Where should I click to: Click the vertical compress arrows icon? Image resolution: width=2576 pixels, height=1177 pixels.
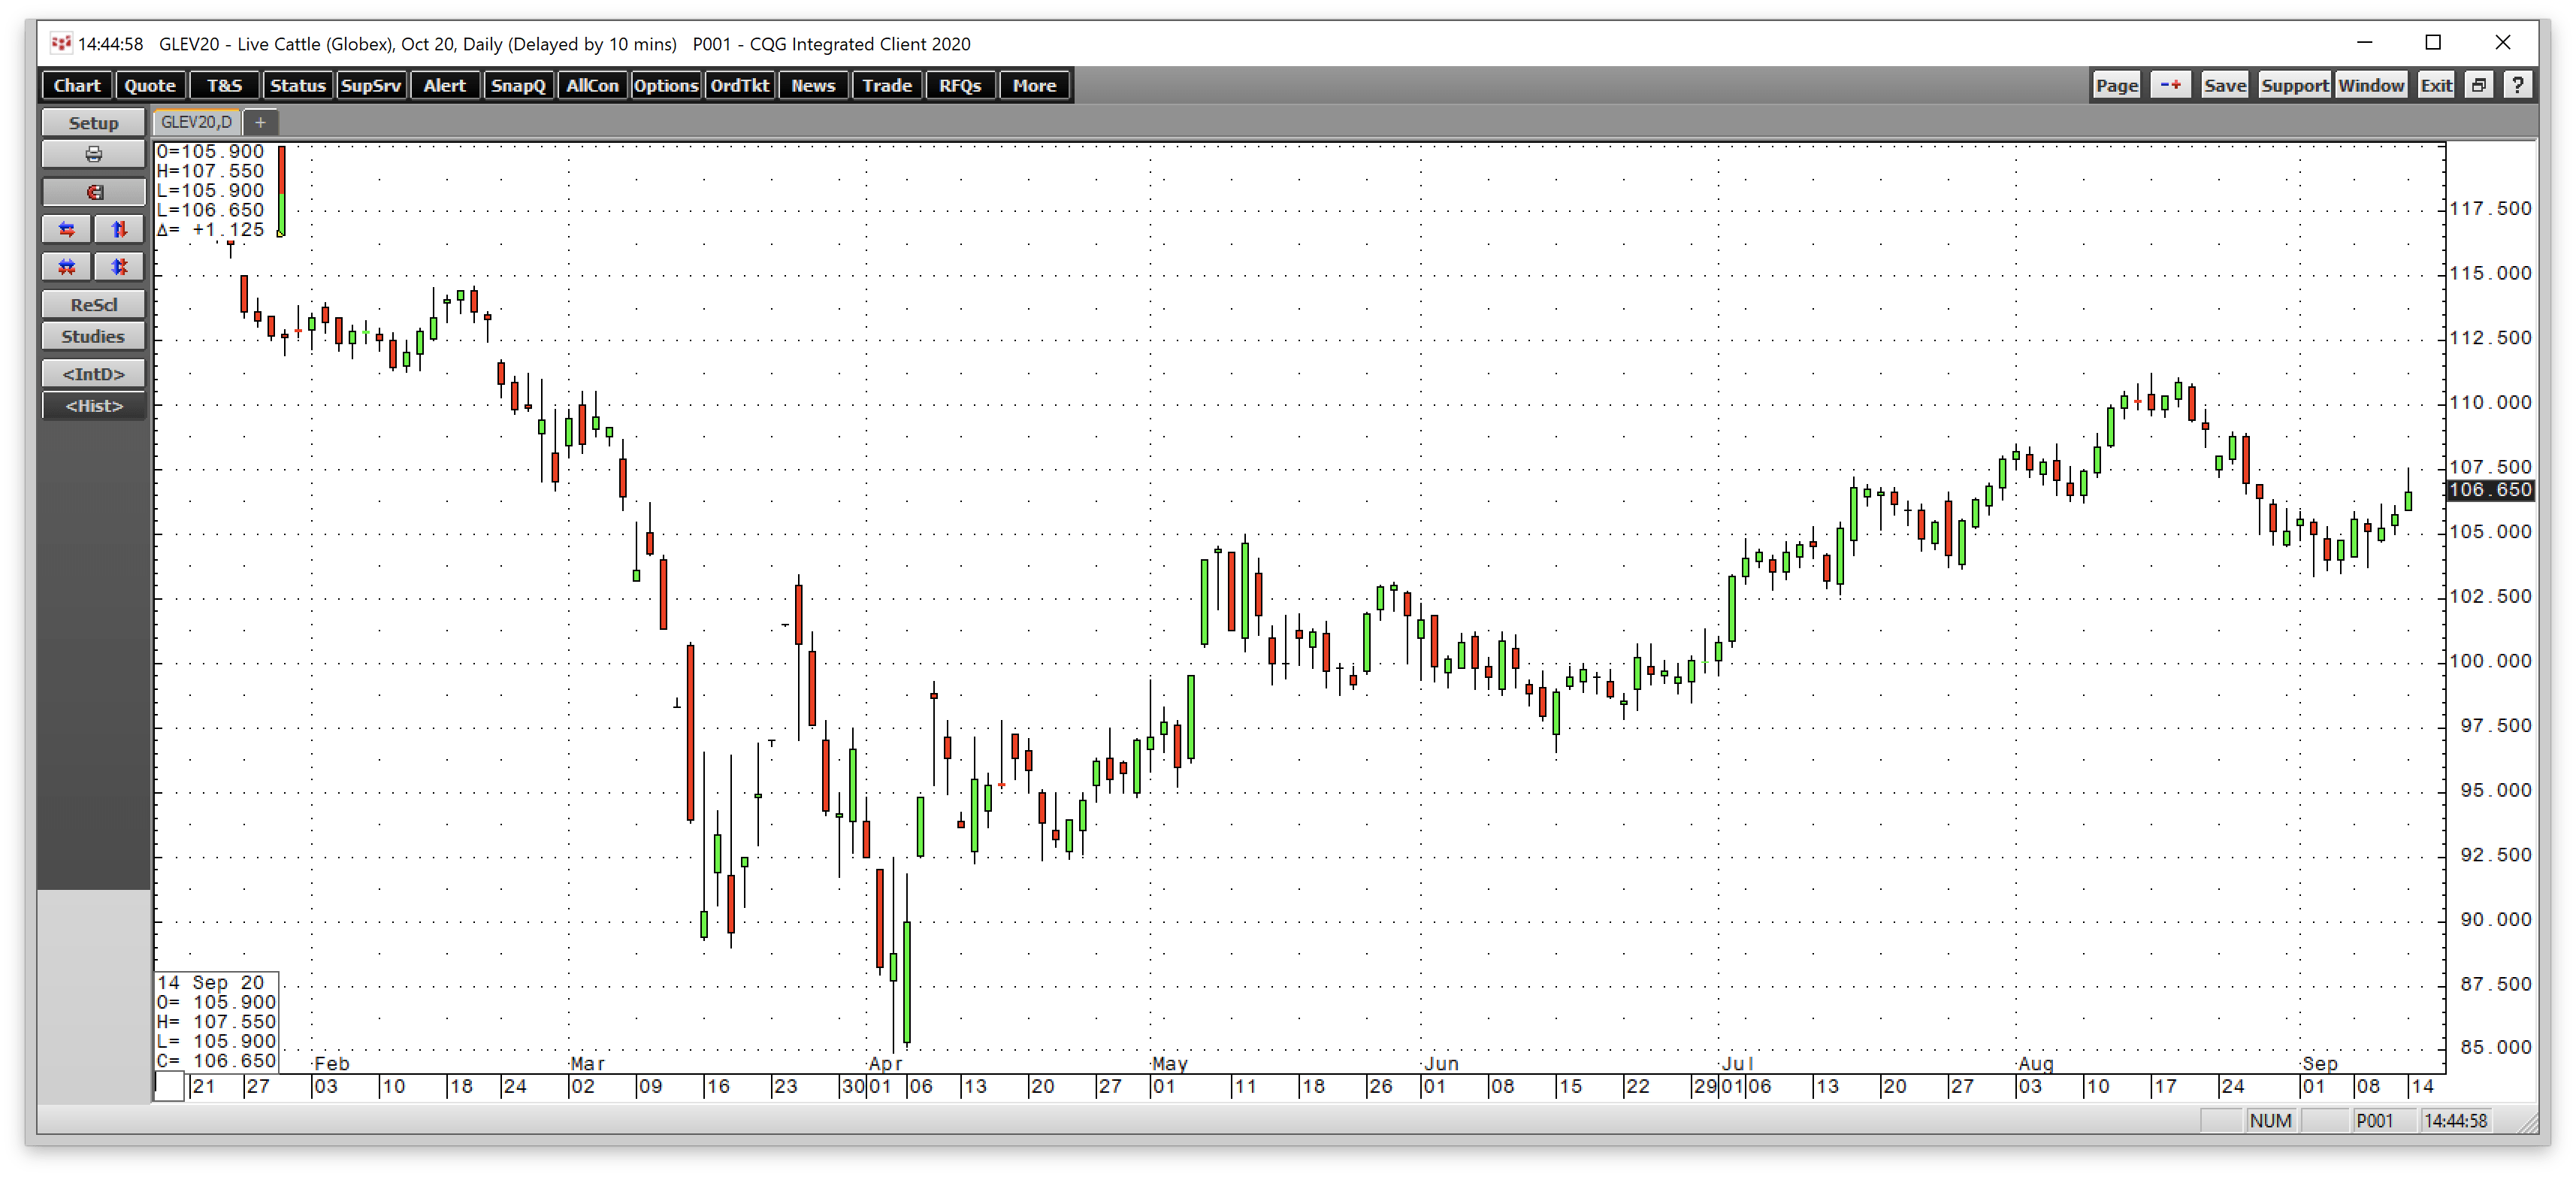(x=119, y=267)
